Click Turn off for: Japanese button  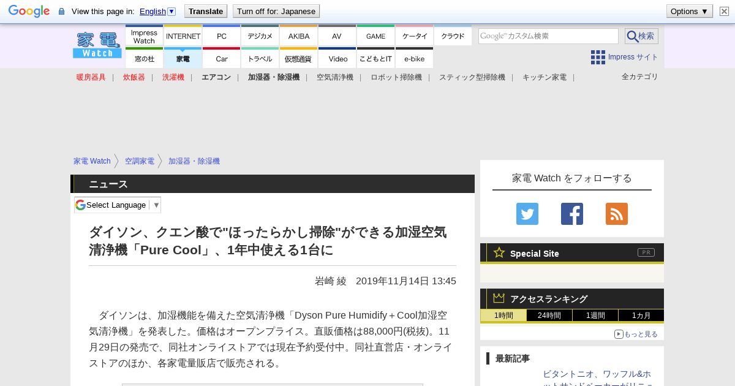click(x=276, y=11)
